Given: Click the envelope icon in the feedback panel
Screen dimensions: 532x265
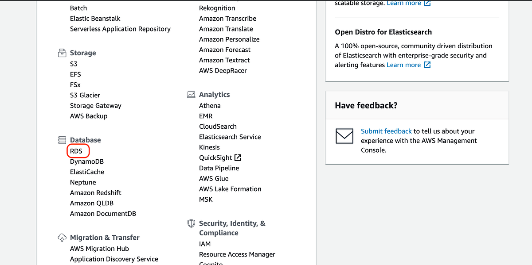Looking at the screenshot, I should tap(344, 136).
